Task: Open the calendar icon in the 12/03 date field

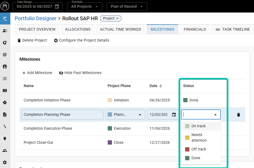Action: (174, 115)
